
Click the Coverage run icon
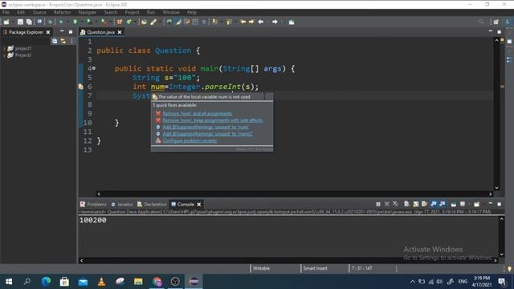89,22
